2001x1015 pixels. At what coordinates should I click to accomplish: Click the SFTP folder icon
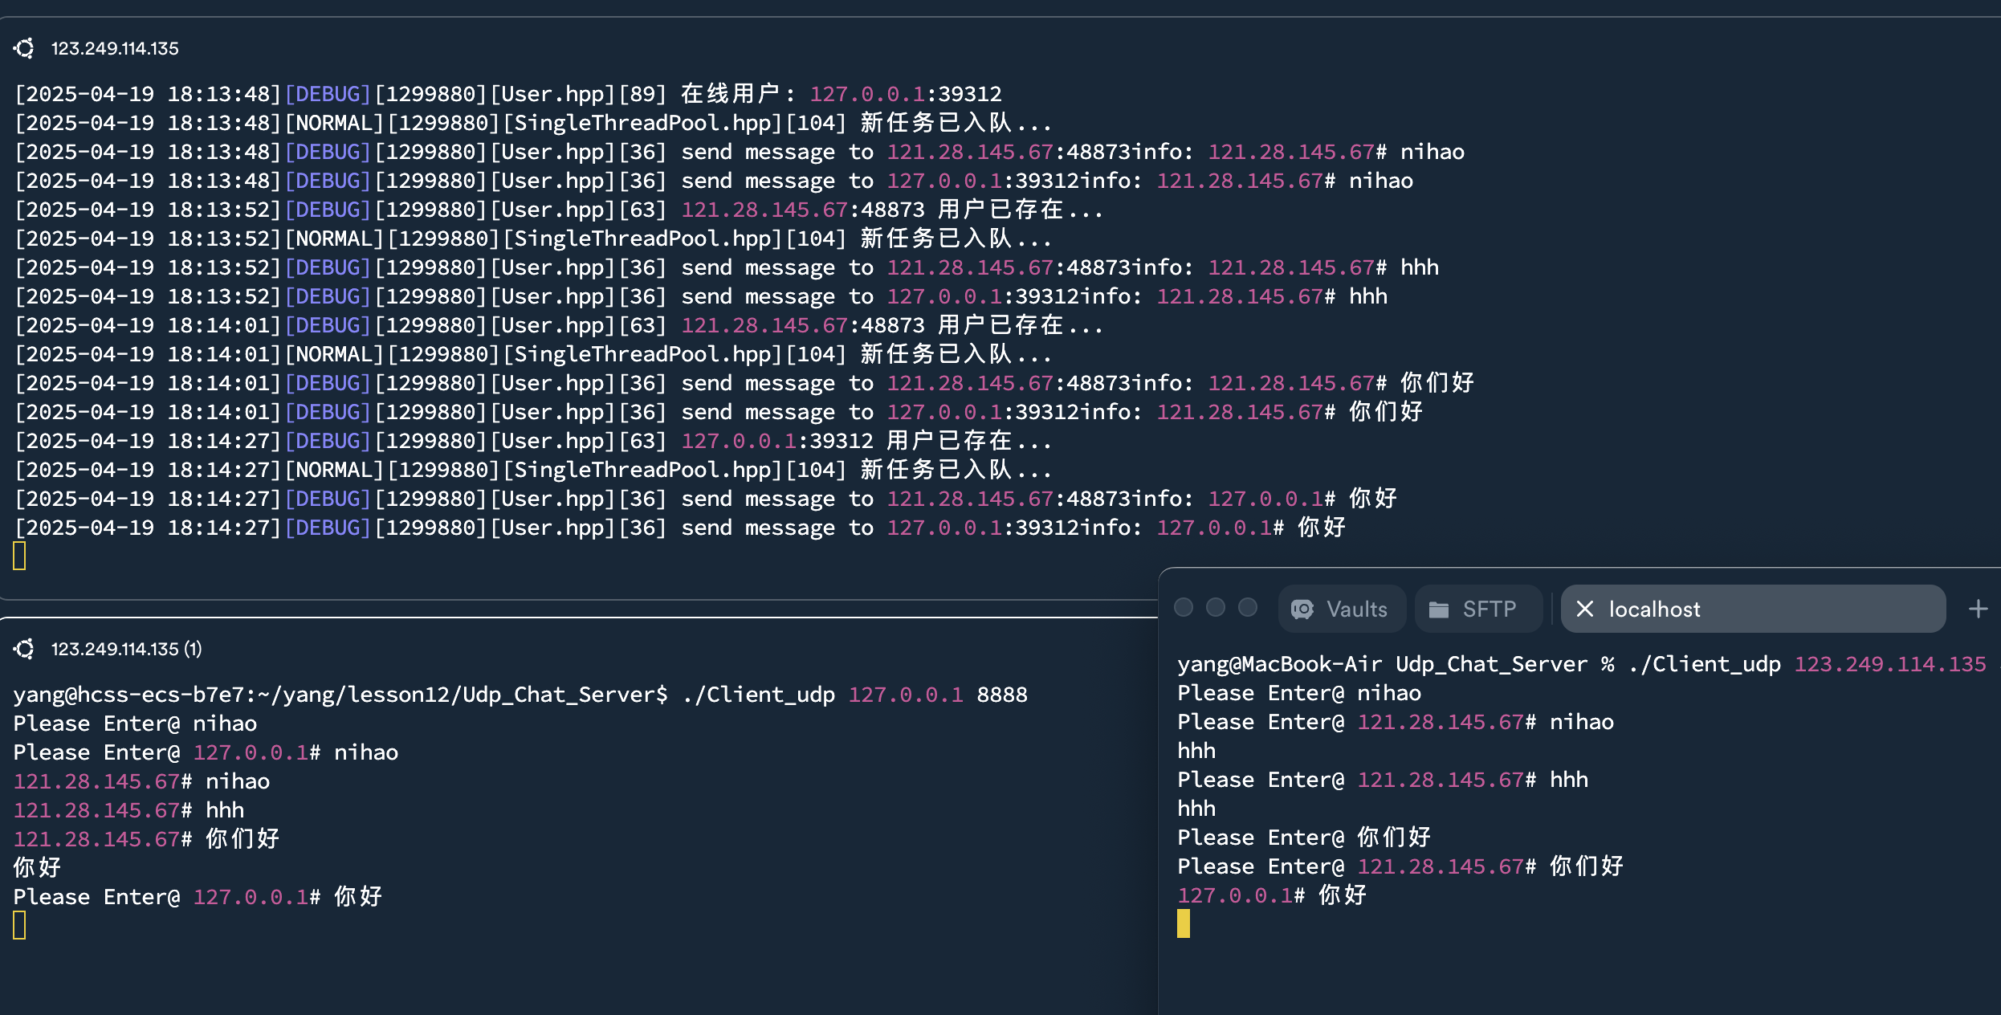tap(1439, 609)
